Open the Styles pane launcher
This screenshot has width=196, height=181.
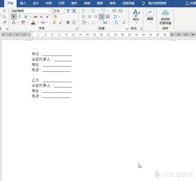click(x=141, y=29)
